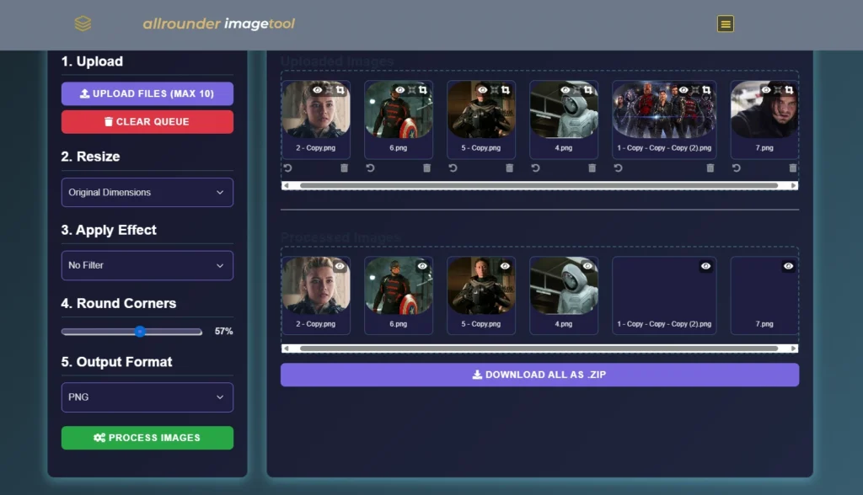Open the Original Dimensions resize dropdown
The image size is (863, 495).
147,193
